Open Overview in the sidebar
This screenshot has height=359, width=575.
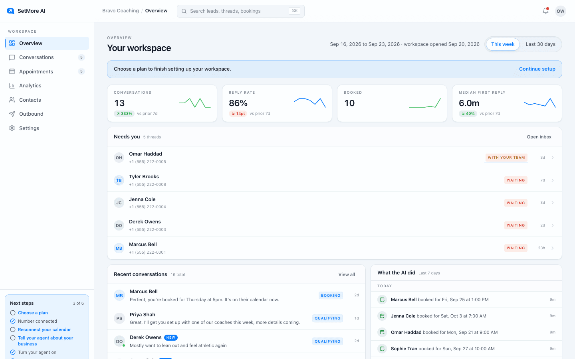[47, 43]
